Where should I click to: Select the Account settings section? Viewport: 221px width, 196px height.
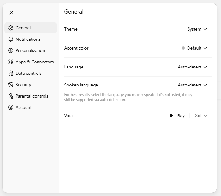[24, 107]
